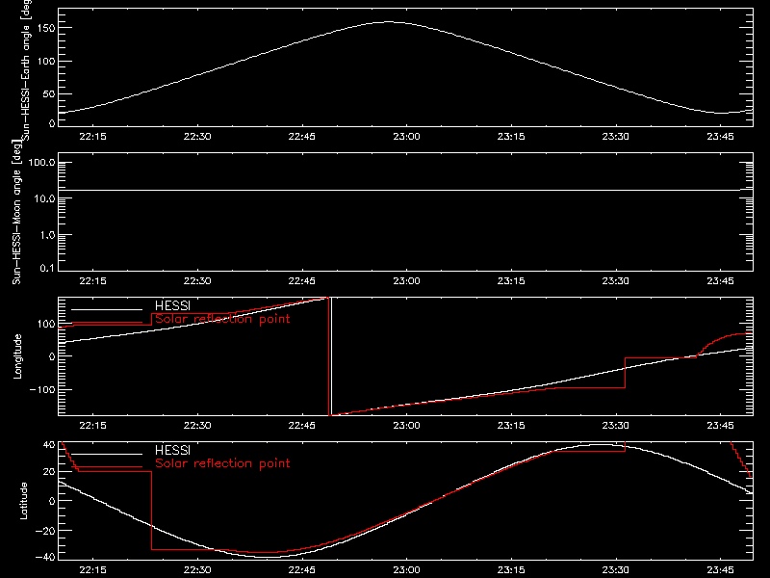Viewport: 770px width, 578px height.
Task: Select 23:15 time label under Latitude plot
Action: tap(511, 570)
